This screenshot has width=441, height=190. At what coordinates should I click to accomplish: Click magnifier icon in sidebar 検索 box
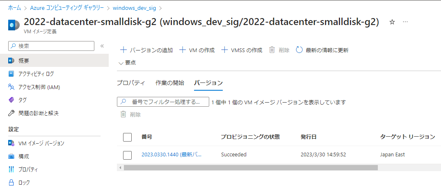tap(13, 46)
